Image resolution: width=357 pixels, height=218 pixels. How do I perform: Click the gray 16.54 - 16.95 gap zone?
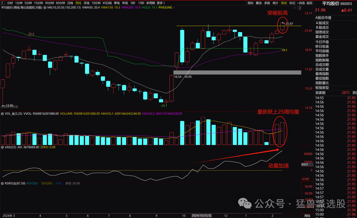[237, 73]
